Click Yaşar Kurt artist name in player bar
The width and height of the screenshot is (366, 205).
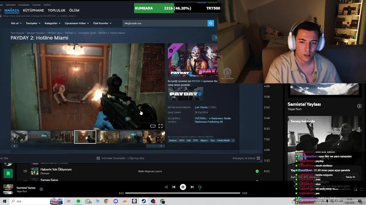tap(22, 191)
